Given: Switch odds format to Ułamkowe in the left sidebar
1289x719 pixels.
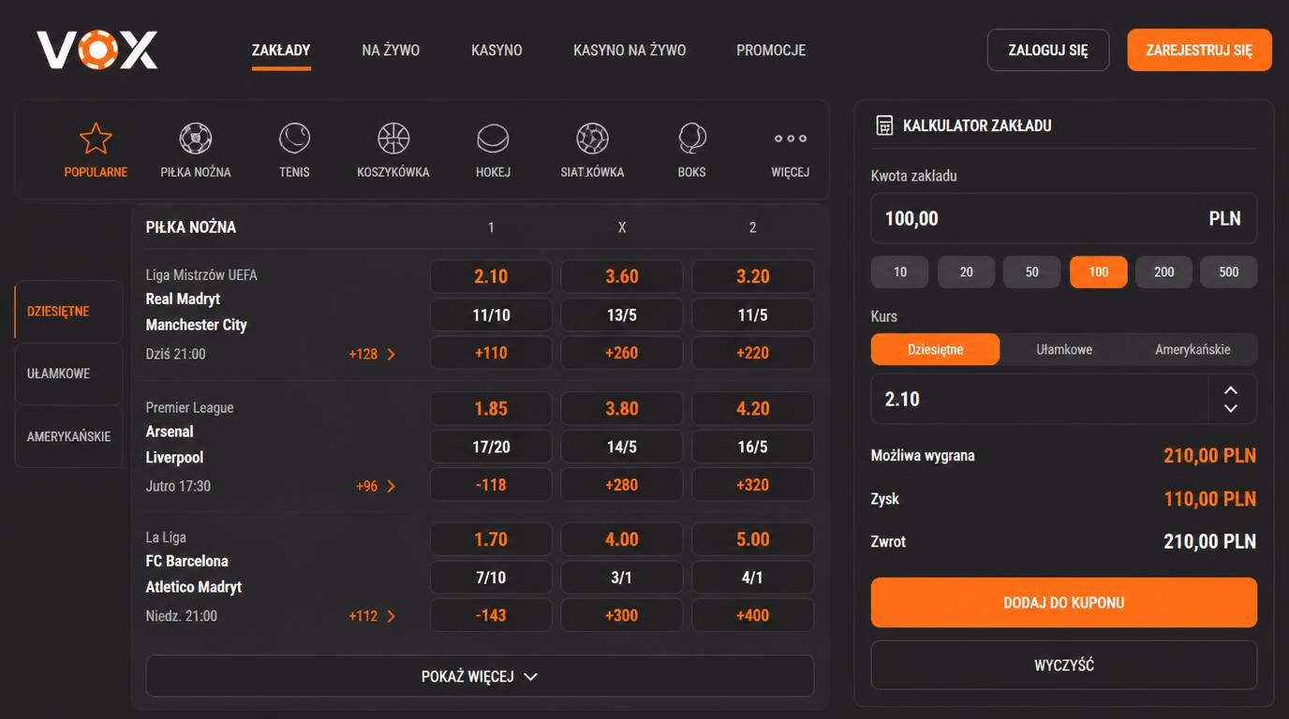Looking at the screenshot, I should (x=68, y=374).
